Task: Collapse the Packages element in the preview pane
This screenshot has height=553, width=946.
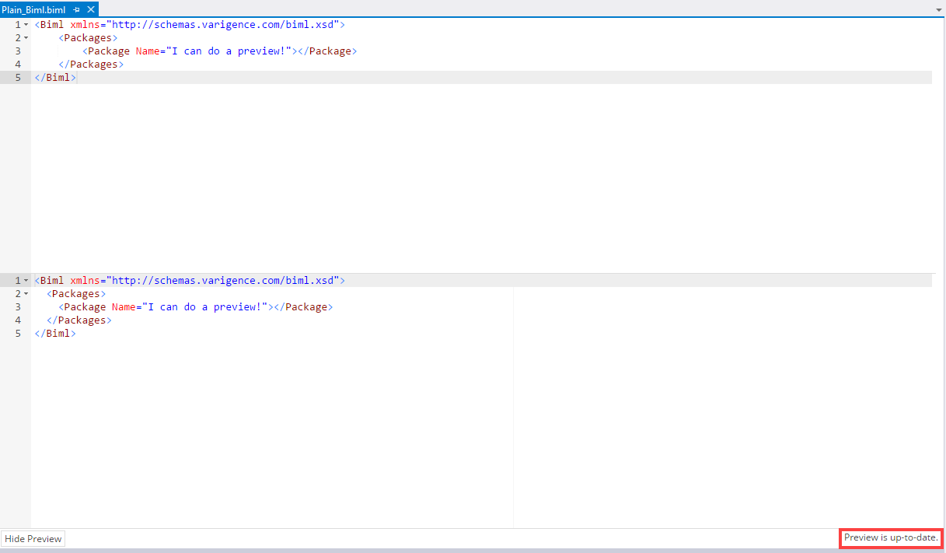Action: tap(26, 294)
